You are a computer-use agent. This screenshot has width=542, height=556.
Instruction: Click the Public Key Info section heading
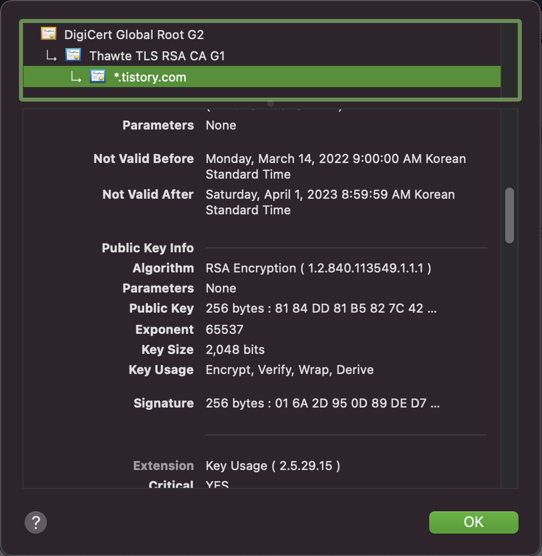(x=148, y=248)
